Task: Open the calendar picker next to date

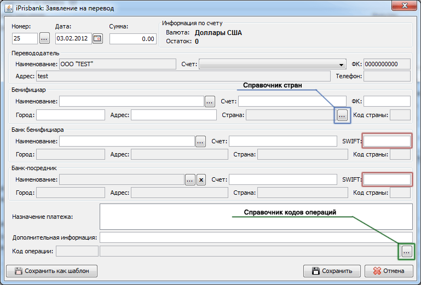Action: click(98, 39)
